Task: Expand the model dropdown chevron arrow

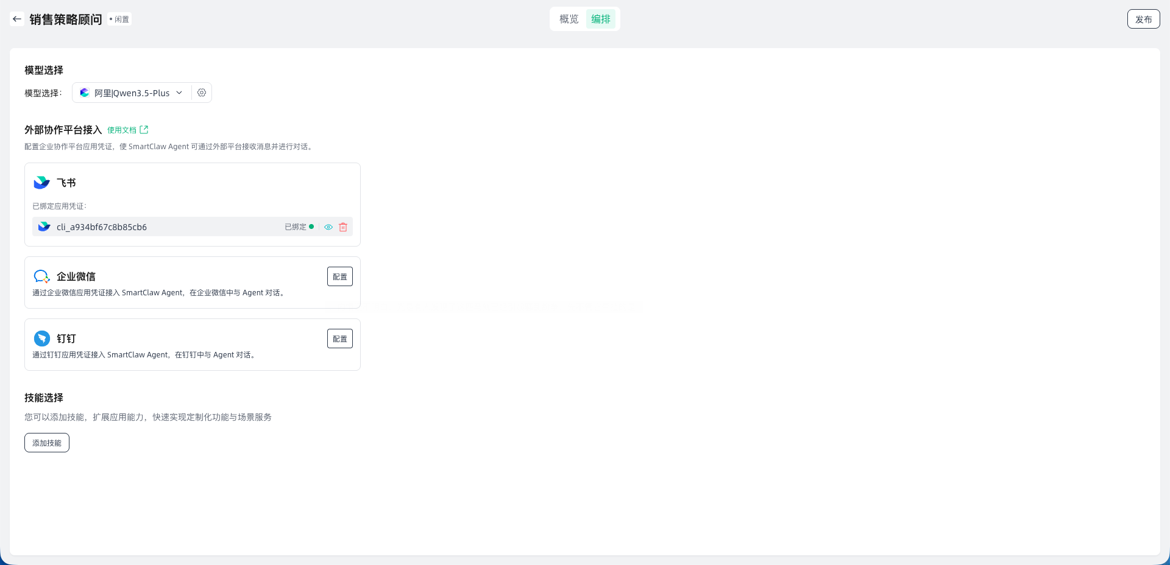Action: (179, 93)
